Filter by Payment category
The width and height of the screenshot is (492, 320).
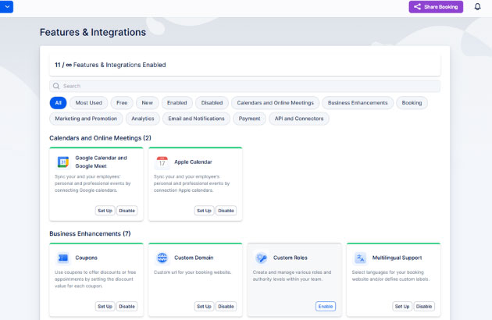click(249, 119)
